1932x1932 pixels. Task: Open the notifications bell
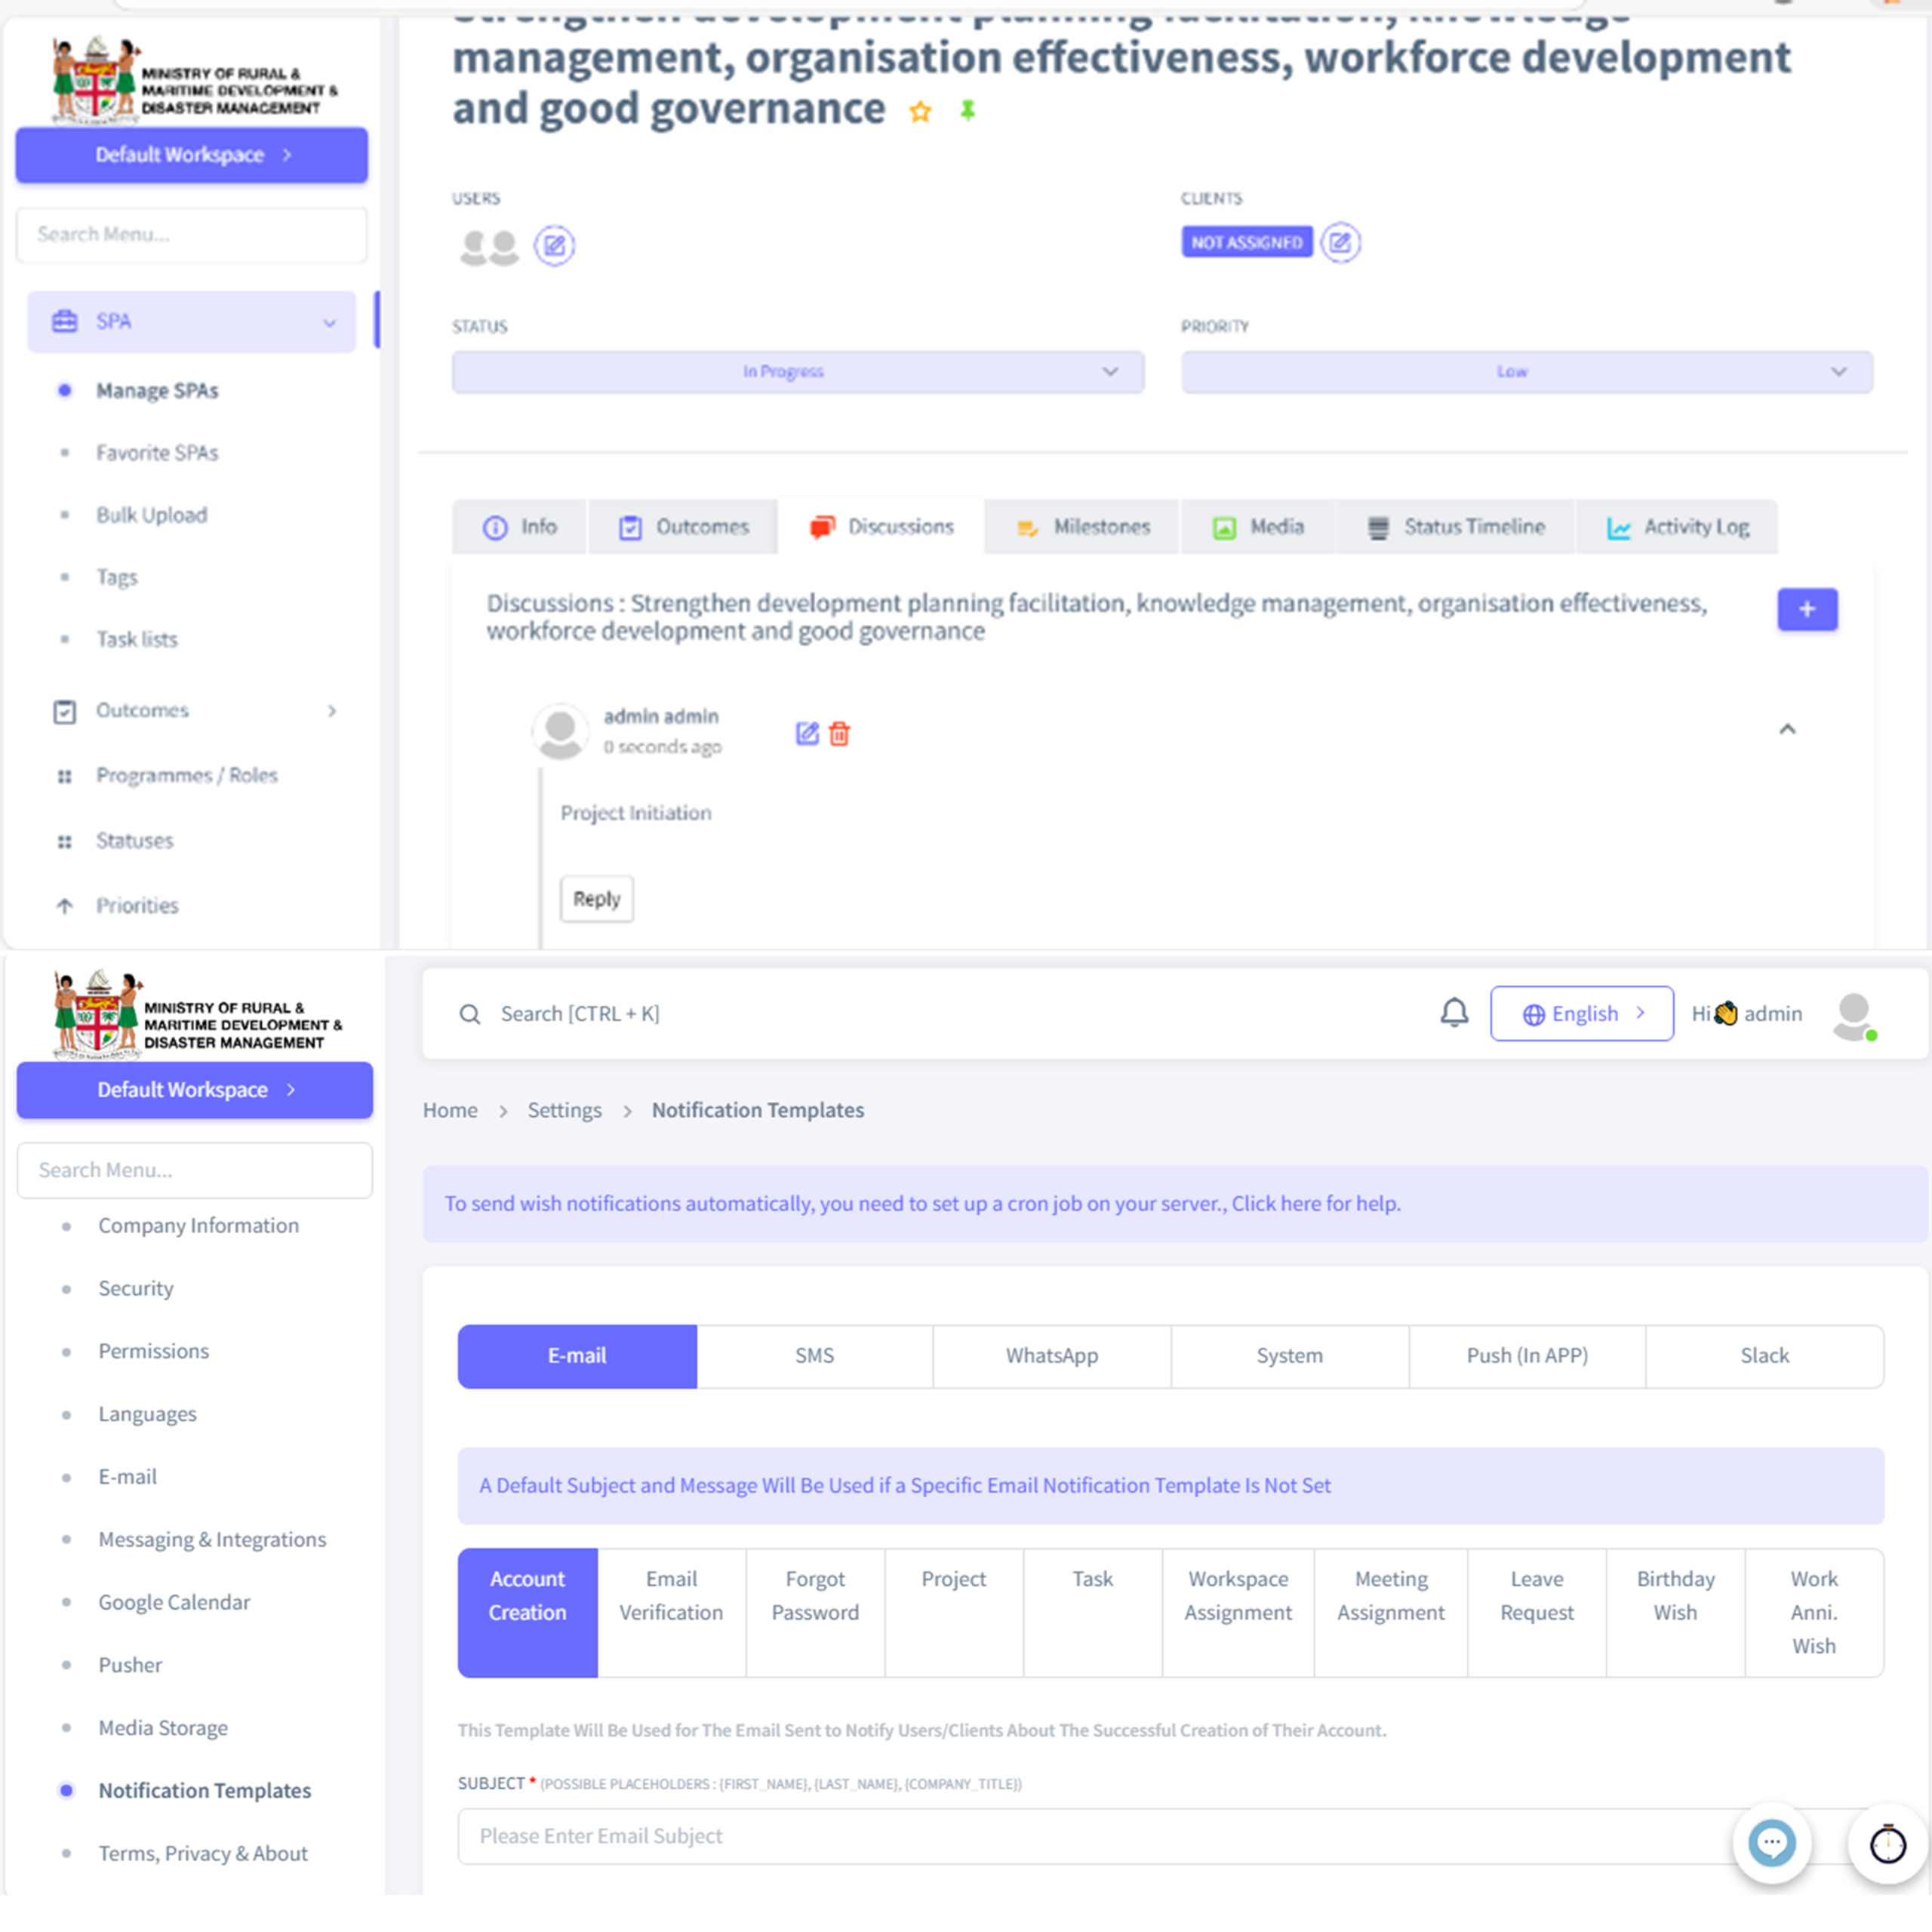[1454, 1012]
